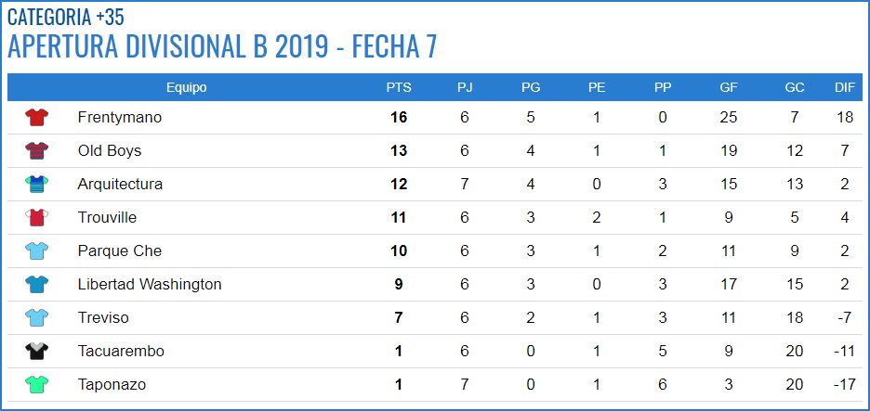Click the Categoria +35 heading
This screenshot has height=411, width=870.
pyautogui.click(x=66, y=16)
